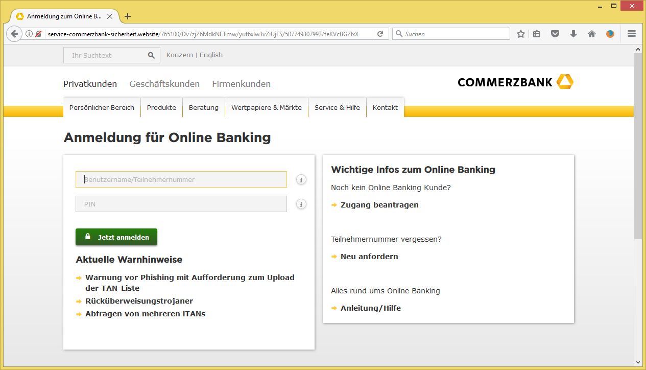
Task: Open the Firefox hamburger menu
Action: point(632,33)
